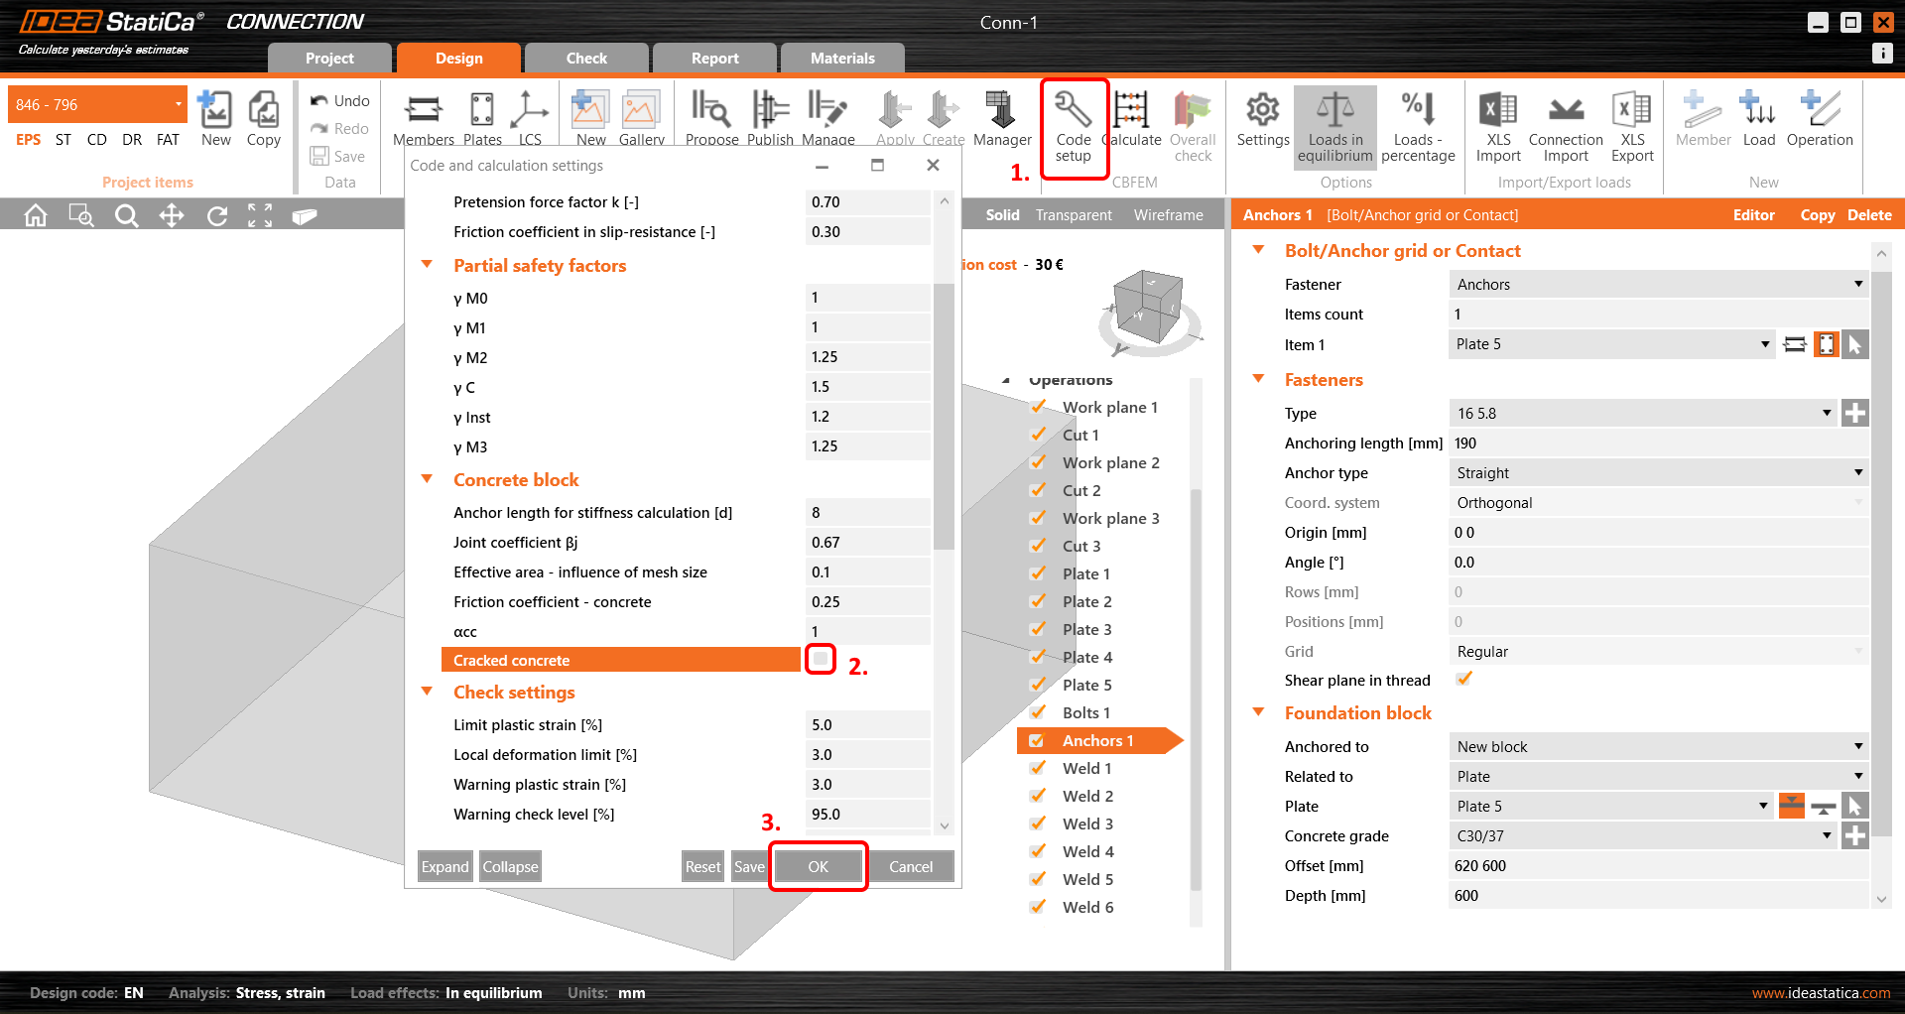Switch to the Project tab
This screenshot has width=1905, height=1014.
click(x=329, y=59)
